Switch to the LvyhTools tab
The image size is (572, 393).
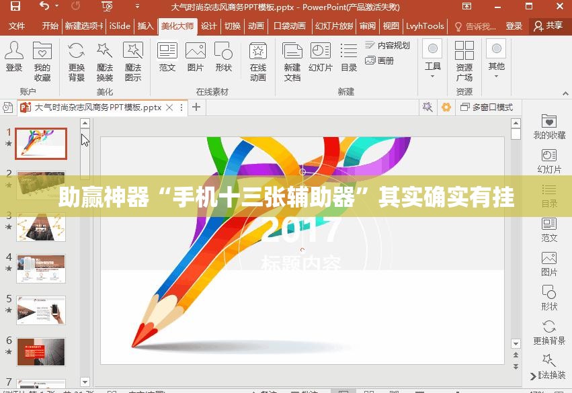pos(425,26)
